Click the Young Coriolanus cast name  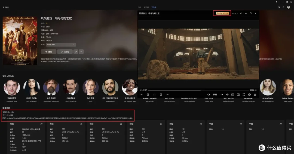point(189,101)
